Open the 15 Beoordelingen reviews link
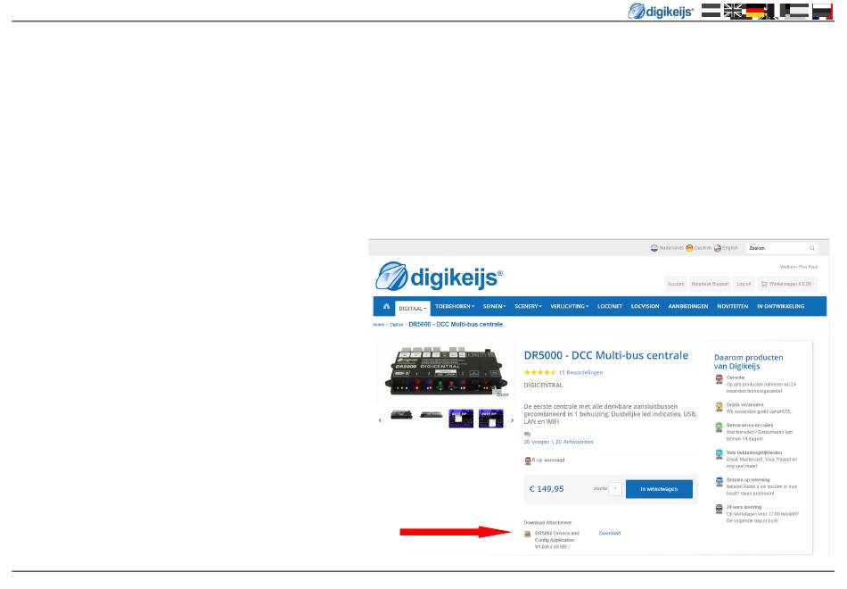This screenshot has width=847, height=589. coord(580,373)
